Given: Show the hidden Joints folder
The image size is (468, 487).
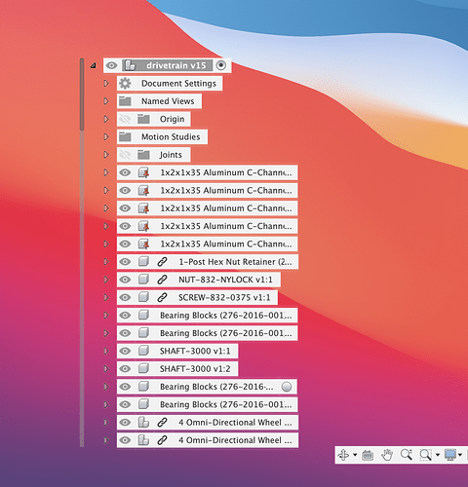Looking at the screenshot, I should coord(125,155).
